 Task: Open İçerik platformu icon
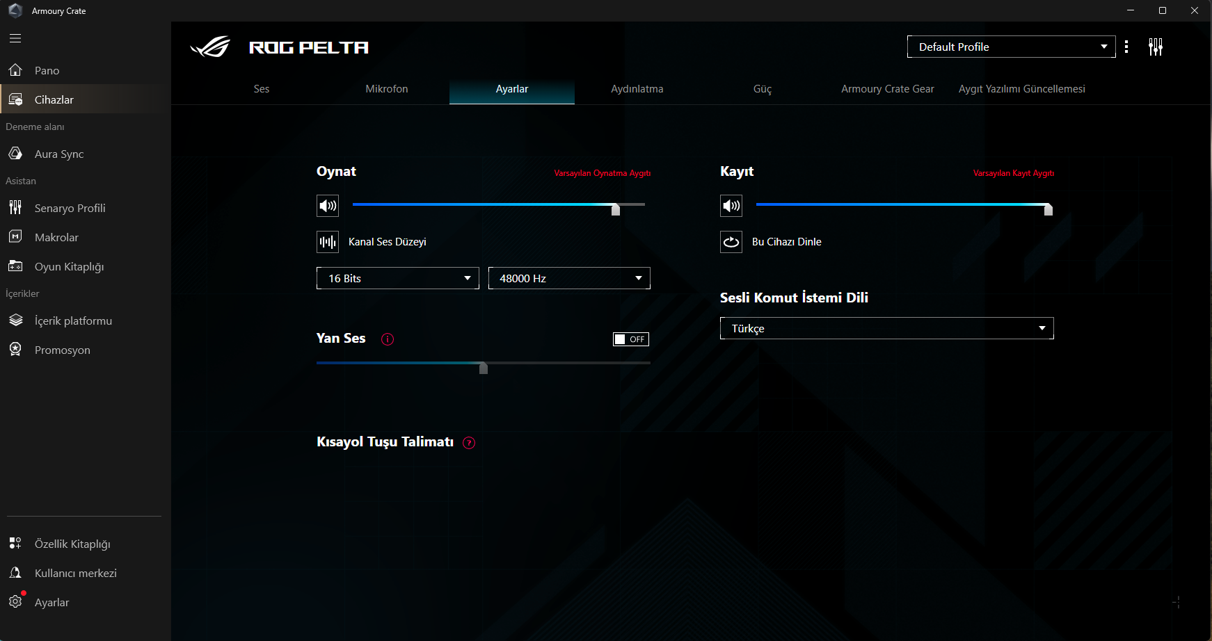tap(15, 320)
